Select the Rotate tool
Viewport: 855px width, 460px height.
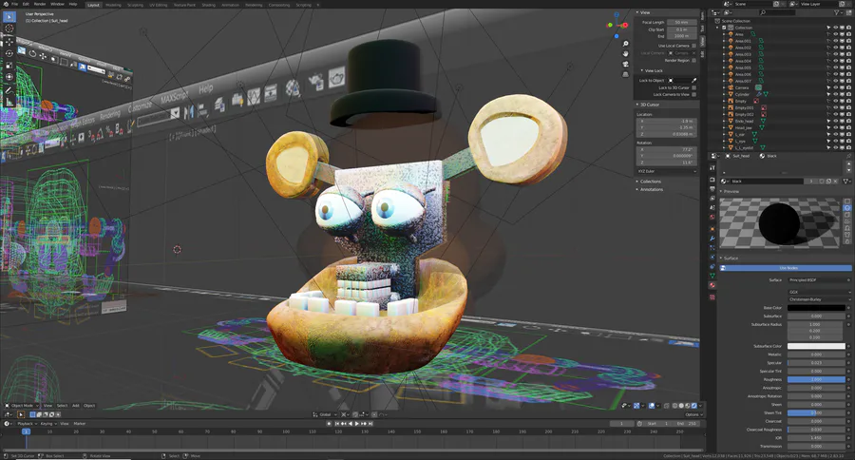9,53
